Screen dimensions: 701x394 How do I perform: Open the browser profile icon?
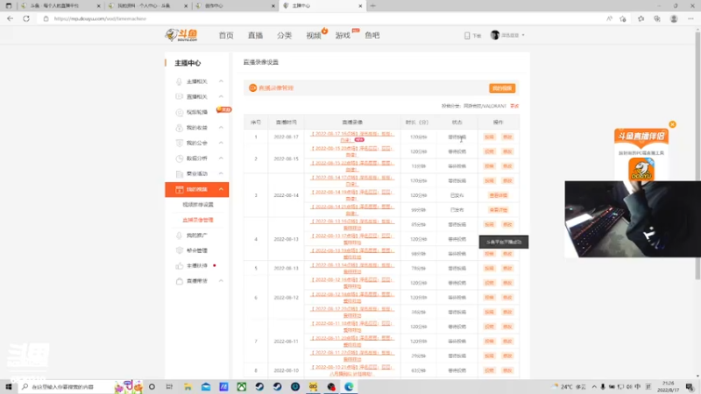[x=674, y=18]
